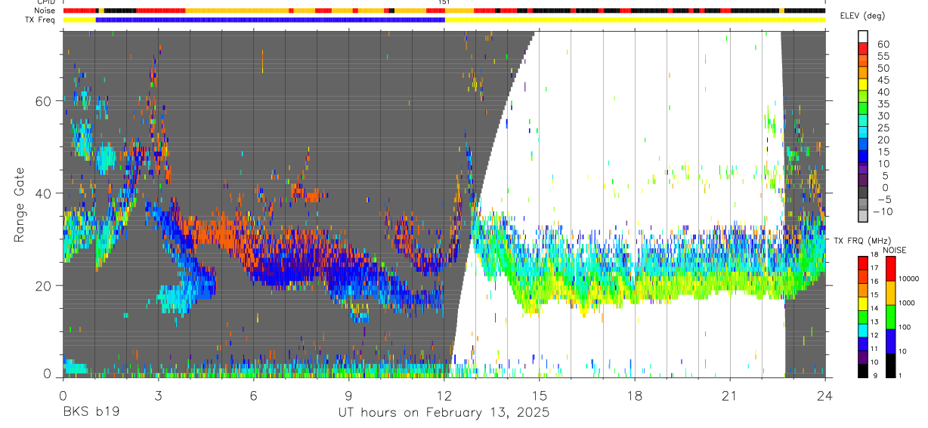Pick ELEV swatch between 45 and 50

(863, 73)
